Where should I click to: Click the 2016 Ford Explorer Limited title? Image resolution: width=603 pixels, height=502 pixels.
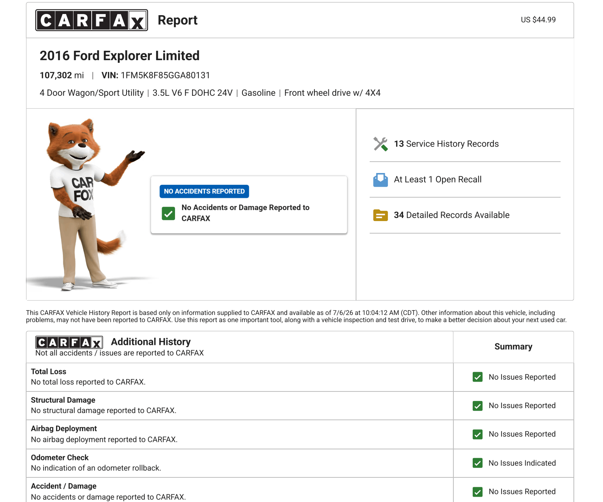119,56
